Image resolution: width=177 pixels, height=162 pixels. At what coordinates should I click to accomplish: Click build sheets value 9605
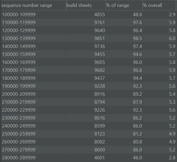pos(100,62)
